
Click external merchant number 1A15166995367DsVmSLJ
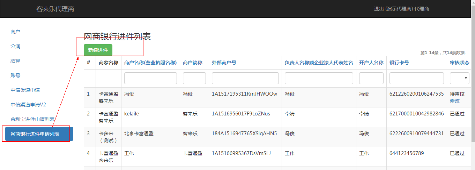point(241,153)
